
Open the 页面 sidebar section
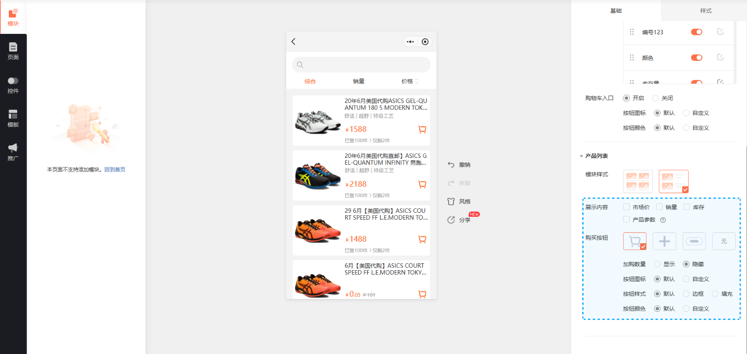[x=13, y=51]
